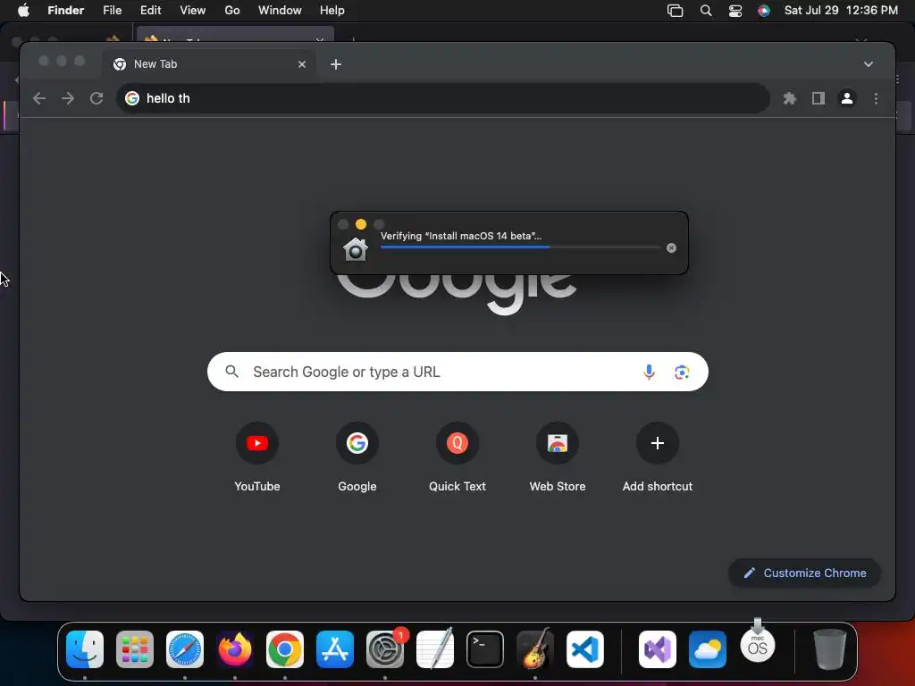Open Visual Studio from the Dock

tap(658, 648)
